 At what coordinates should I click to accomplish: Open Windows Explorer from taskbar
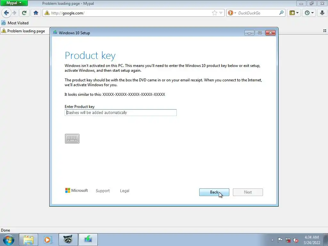click(x=29, y=240)
